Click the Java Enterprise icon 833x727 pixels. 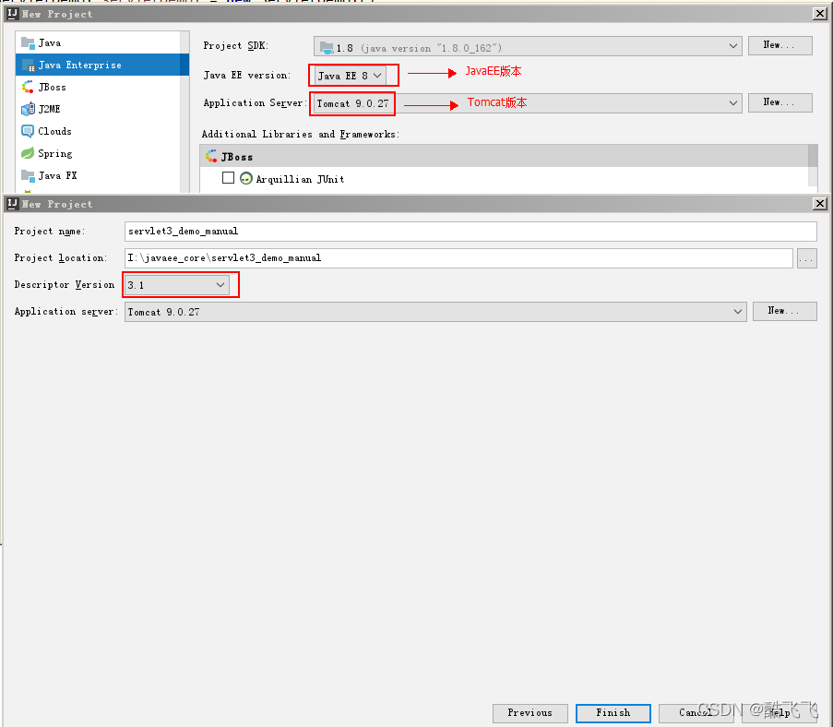(x=28, y=65)
